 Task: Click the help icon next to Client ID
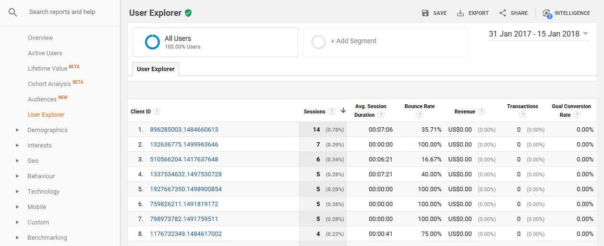[157, 111]
